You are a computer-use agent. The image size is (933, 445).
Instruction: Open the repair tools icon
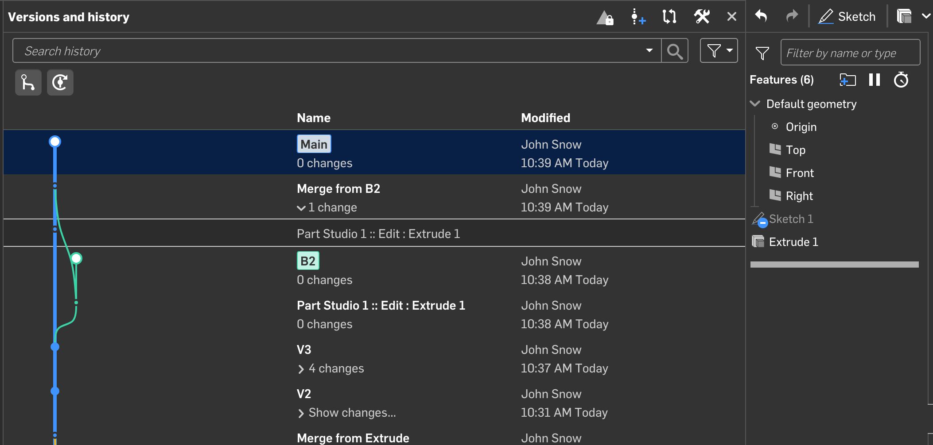tap(702, 17)
